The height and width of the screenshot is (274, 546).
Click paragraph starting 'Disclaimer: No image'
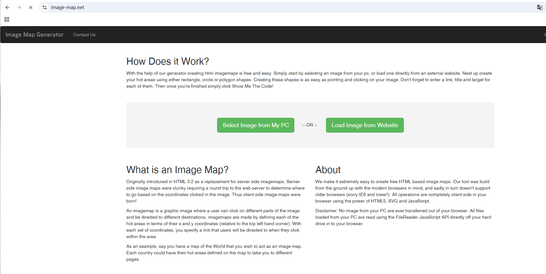(x=404, y=217)
